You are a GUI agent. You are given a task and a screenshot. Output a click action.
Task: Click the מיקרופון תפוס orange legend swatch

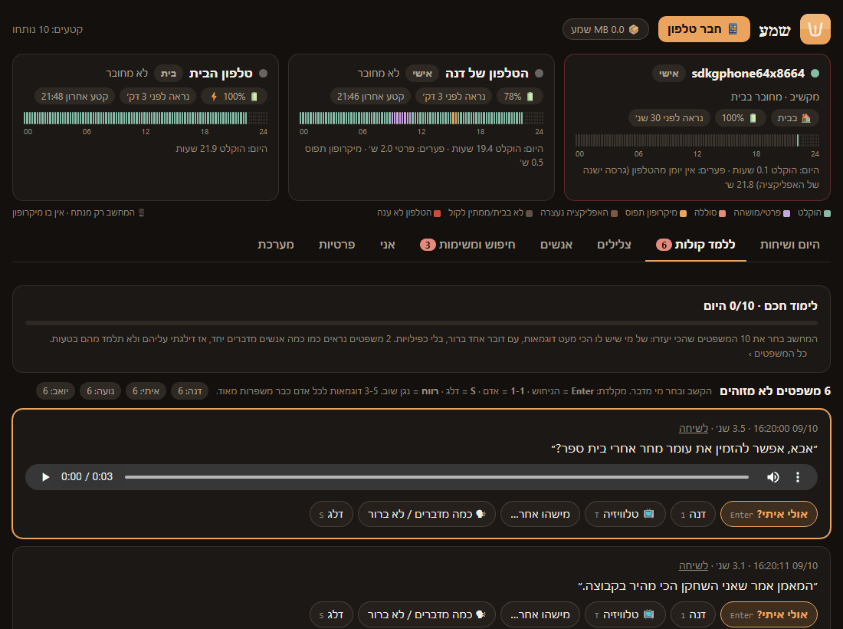click(x=683, y=213)
